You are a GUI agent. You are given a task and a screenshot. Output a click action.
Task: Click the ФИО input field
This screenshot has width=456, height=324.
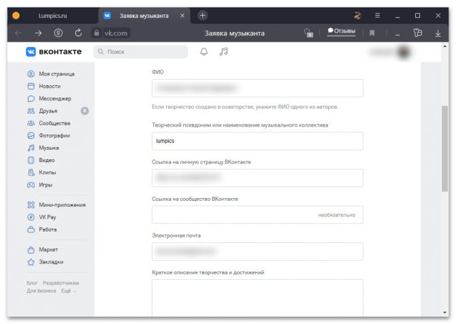pyautogui.click(x=257, y=88)
